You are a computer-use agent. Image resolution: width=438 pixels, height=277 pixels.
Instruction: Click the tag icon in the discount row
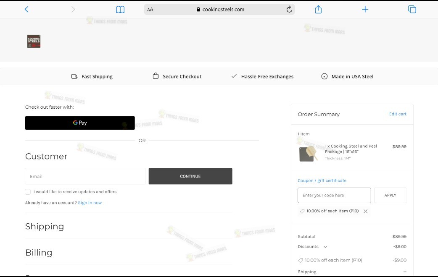[300, 260]
